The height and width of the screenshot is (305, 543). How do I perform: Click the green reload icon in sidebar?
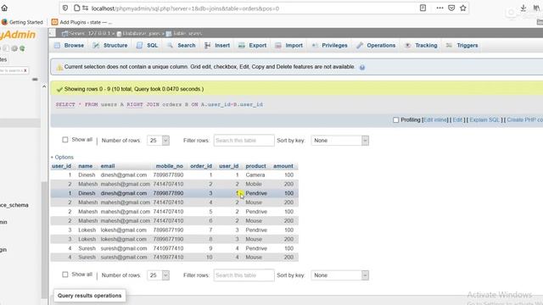click(x=22, y=48)
